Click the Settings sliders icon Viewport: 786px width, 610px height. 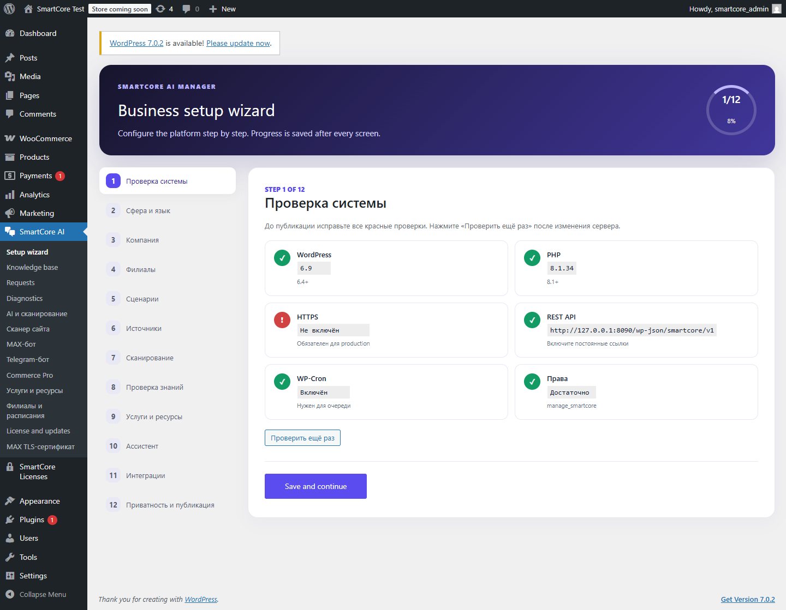[x=10, y=576]
